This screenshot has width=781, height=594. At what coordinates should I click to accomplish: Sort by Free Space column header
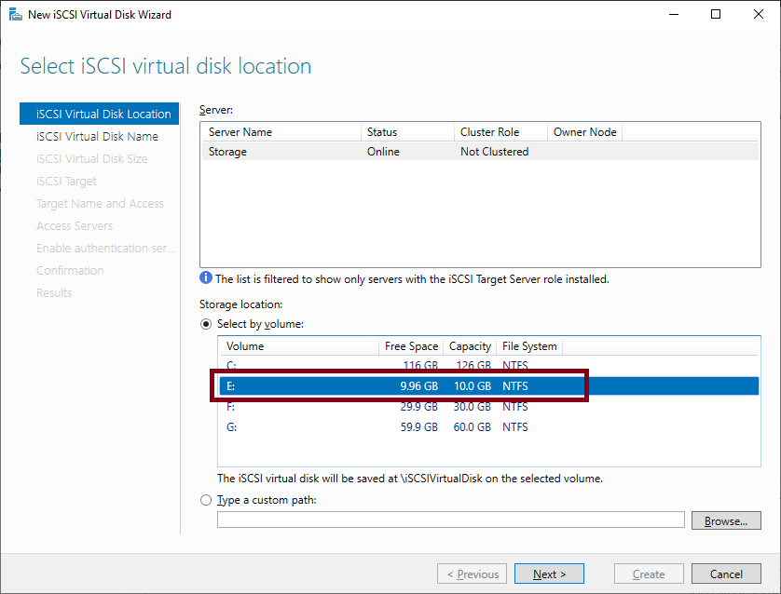click(411, 346)
